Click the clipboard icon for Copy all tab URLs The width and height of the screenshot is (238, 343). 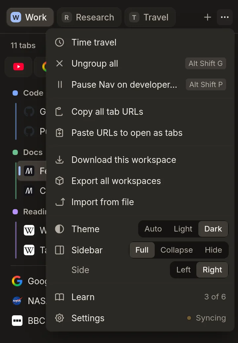click(59, 111)
